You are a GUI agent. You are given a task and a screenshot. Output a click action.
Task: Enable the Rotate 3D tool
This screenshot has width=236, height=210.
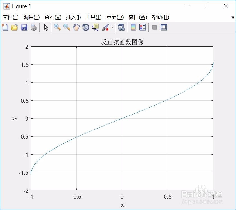click(86, 27)
